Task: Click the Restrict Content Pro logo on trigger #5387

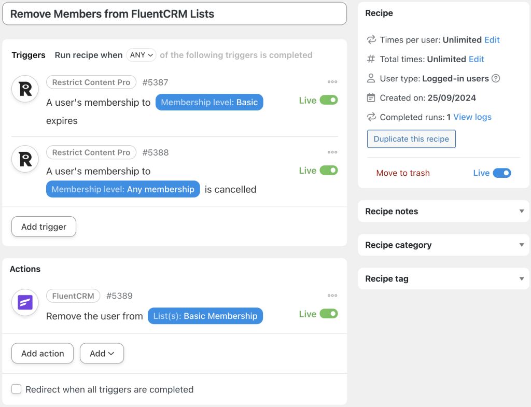Action: (x=24, y=89)
